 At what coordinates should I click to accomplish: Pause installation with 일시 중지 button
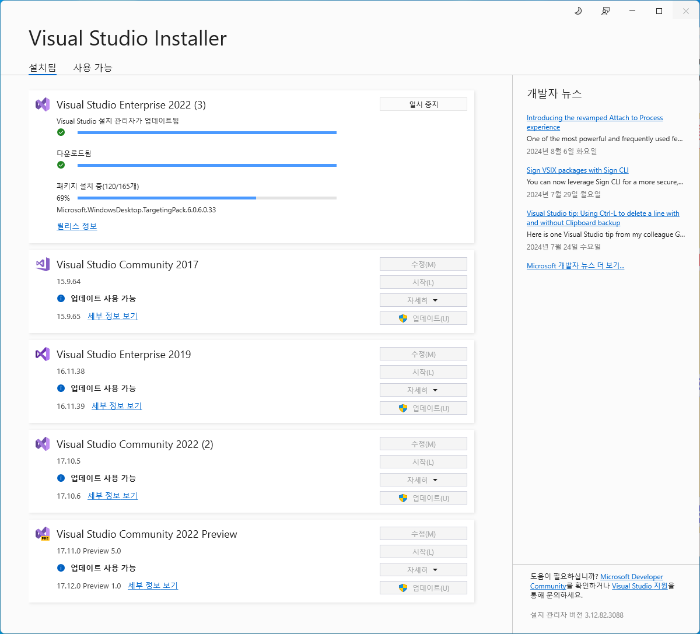tap(423, 104)
